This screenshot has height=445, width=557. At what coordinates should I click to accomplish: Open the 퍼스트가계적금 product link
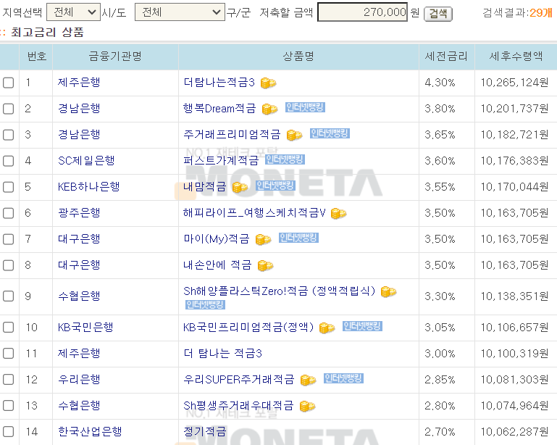pyautogui.click(x=221, y=161)
